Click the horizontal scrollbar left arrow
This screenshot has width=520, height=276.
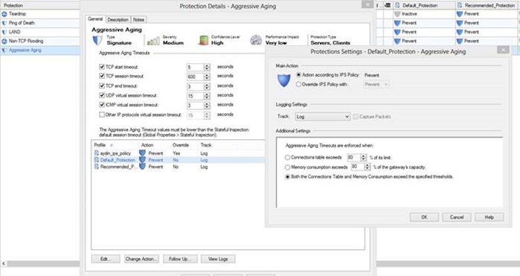4,264
